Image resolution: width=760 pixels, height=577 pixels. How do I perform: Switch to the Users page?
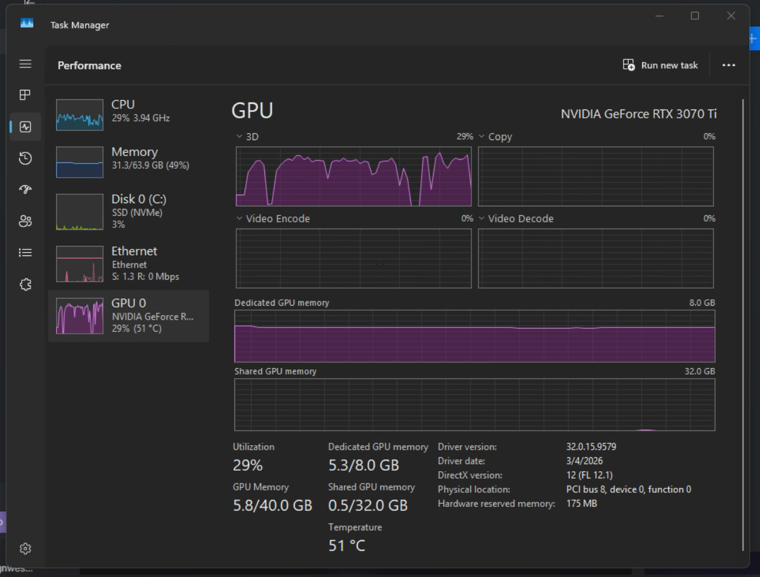point(25,221)
